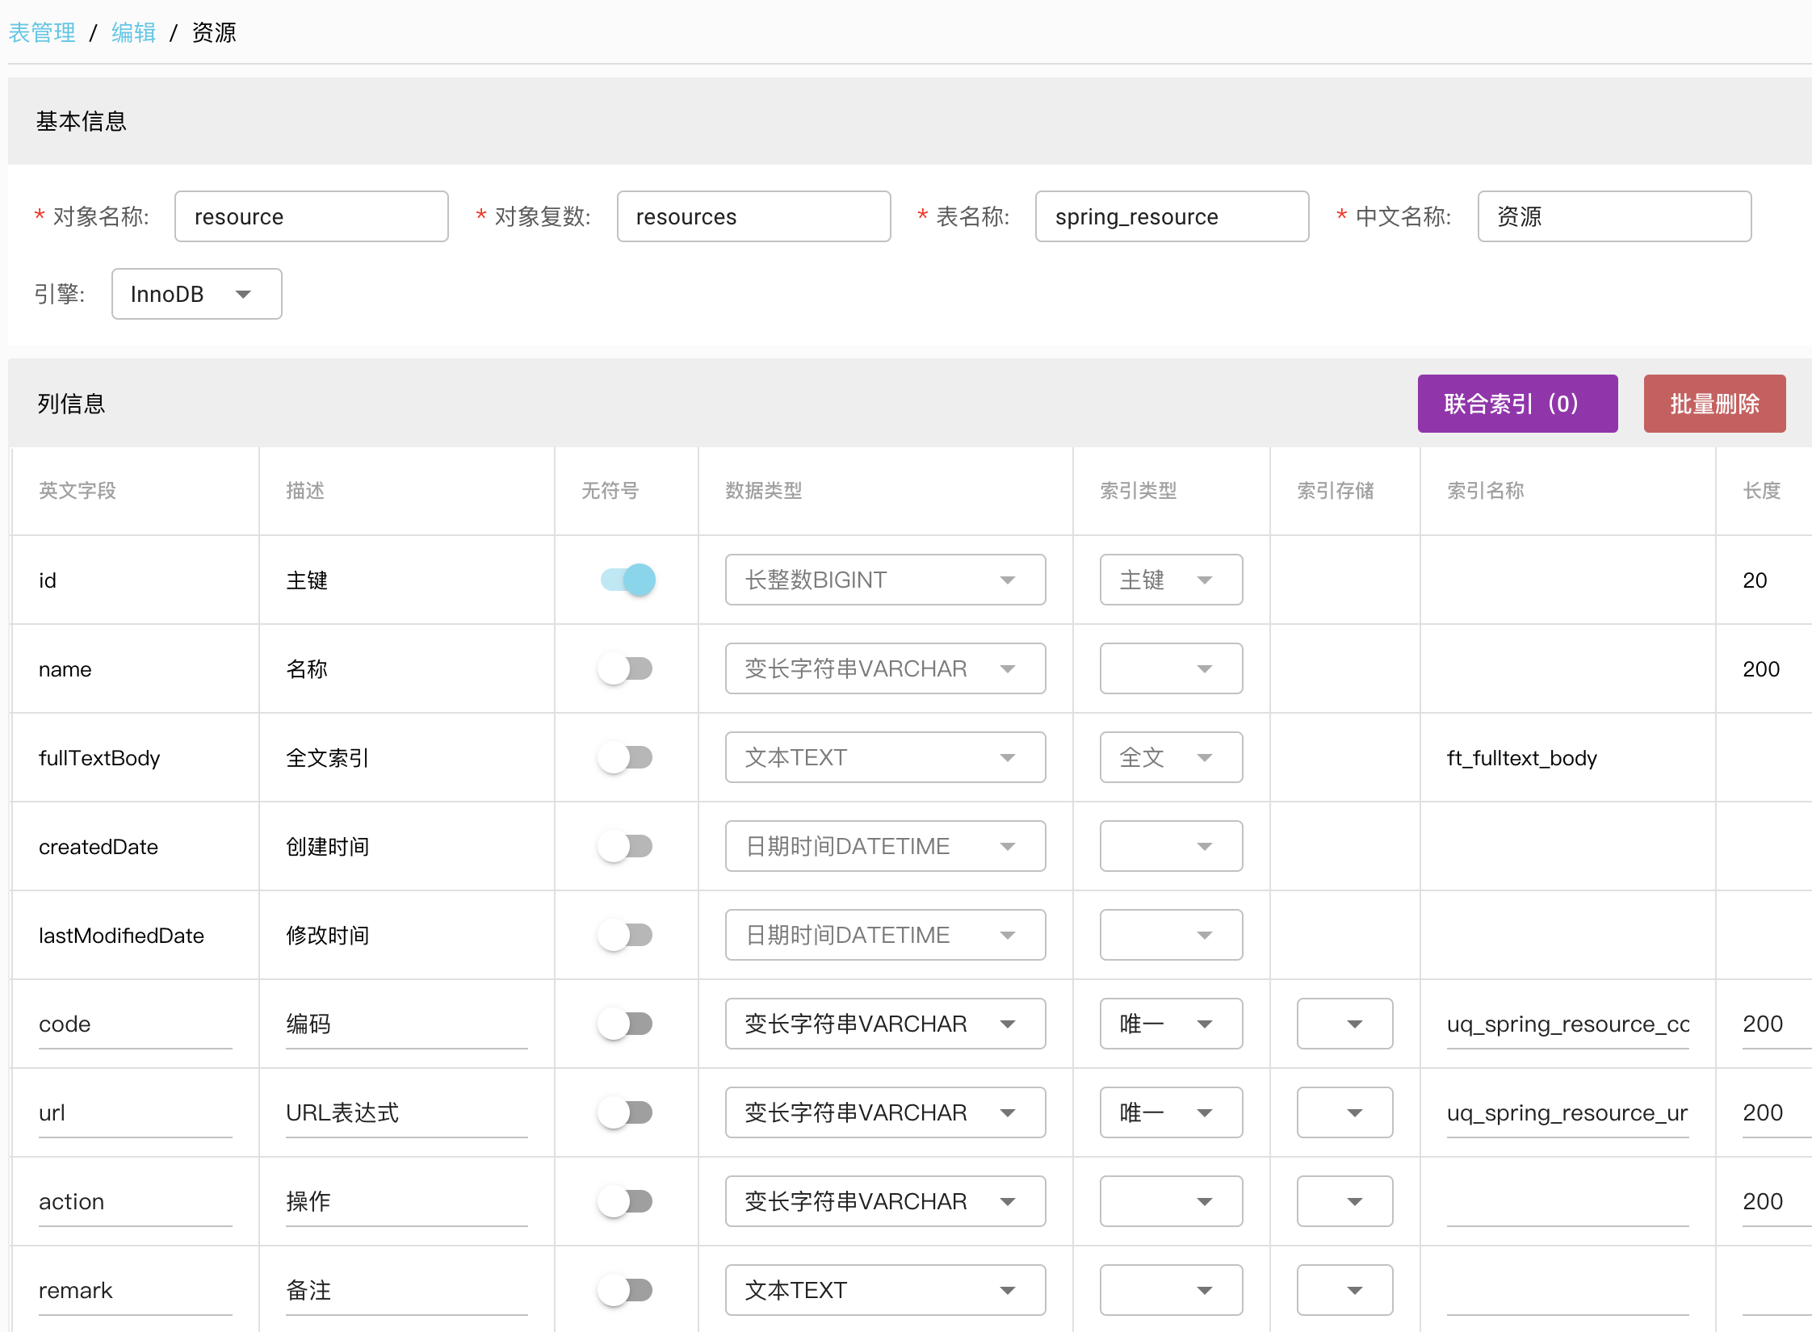The width and height of the screenshot is (1812, 1332).
Task: Click the 中文名称 input field
Action: (1613, 216)
